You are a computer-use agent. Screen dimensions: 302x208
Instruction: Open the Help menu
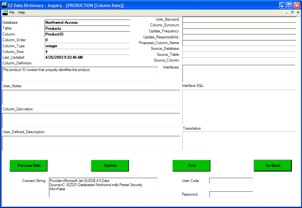point(22,12)
